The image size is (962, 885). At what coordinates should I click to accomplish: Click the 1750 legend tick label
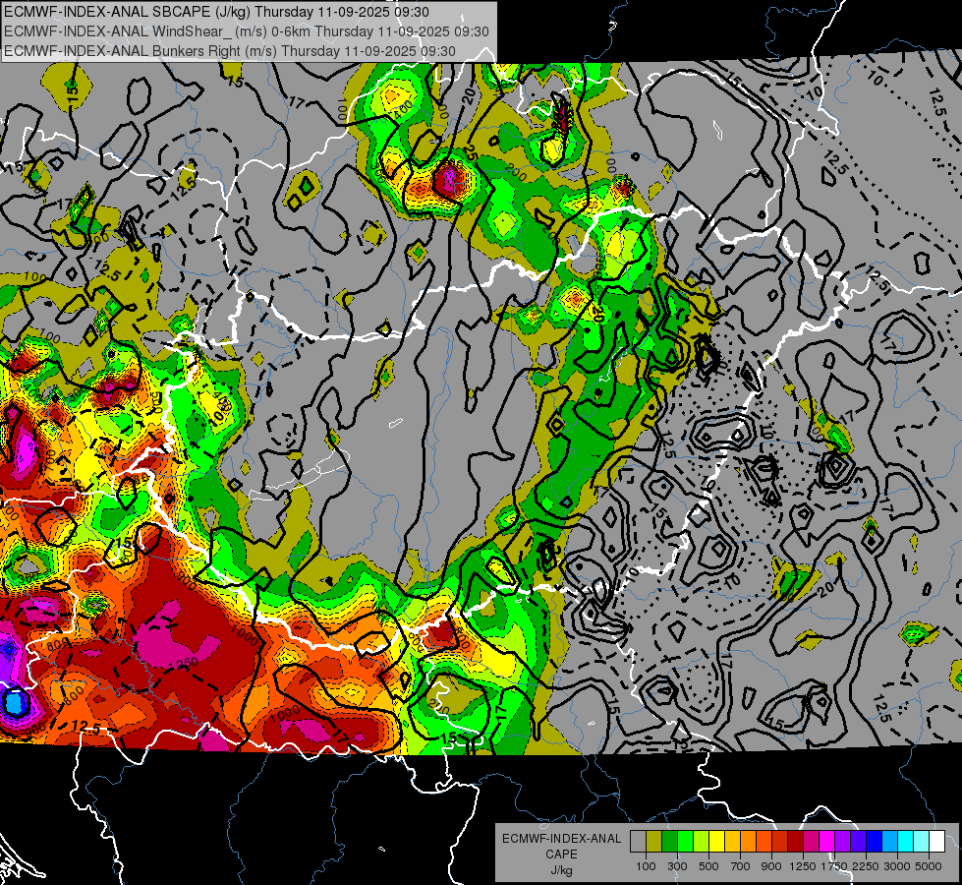(834, 866)
